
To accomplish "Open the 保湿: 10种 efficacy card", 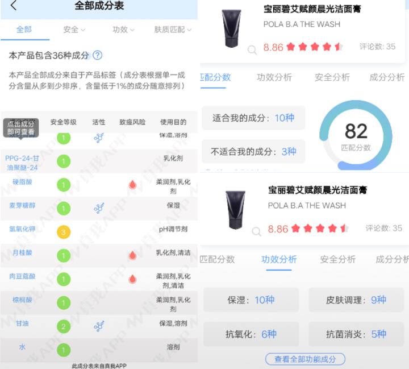I will [251, 300].
